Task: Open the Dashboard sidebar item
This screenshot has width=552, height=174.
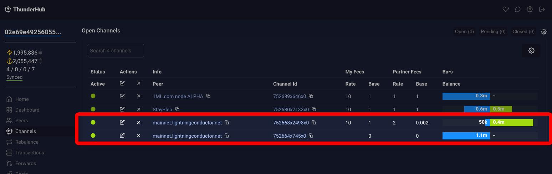Action: pyautogui.click(x=27, y=110)
